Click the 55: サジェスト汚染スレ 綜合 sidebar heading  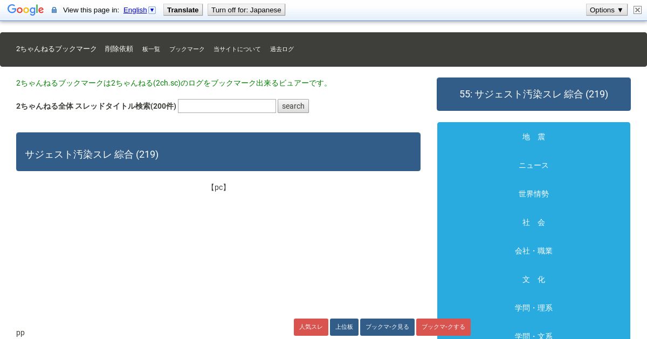[534, 94]
